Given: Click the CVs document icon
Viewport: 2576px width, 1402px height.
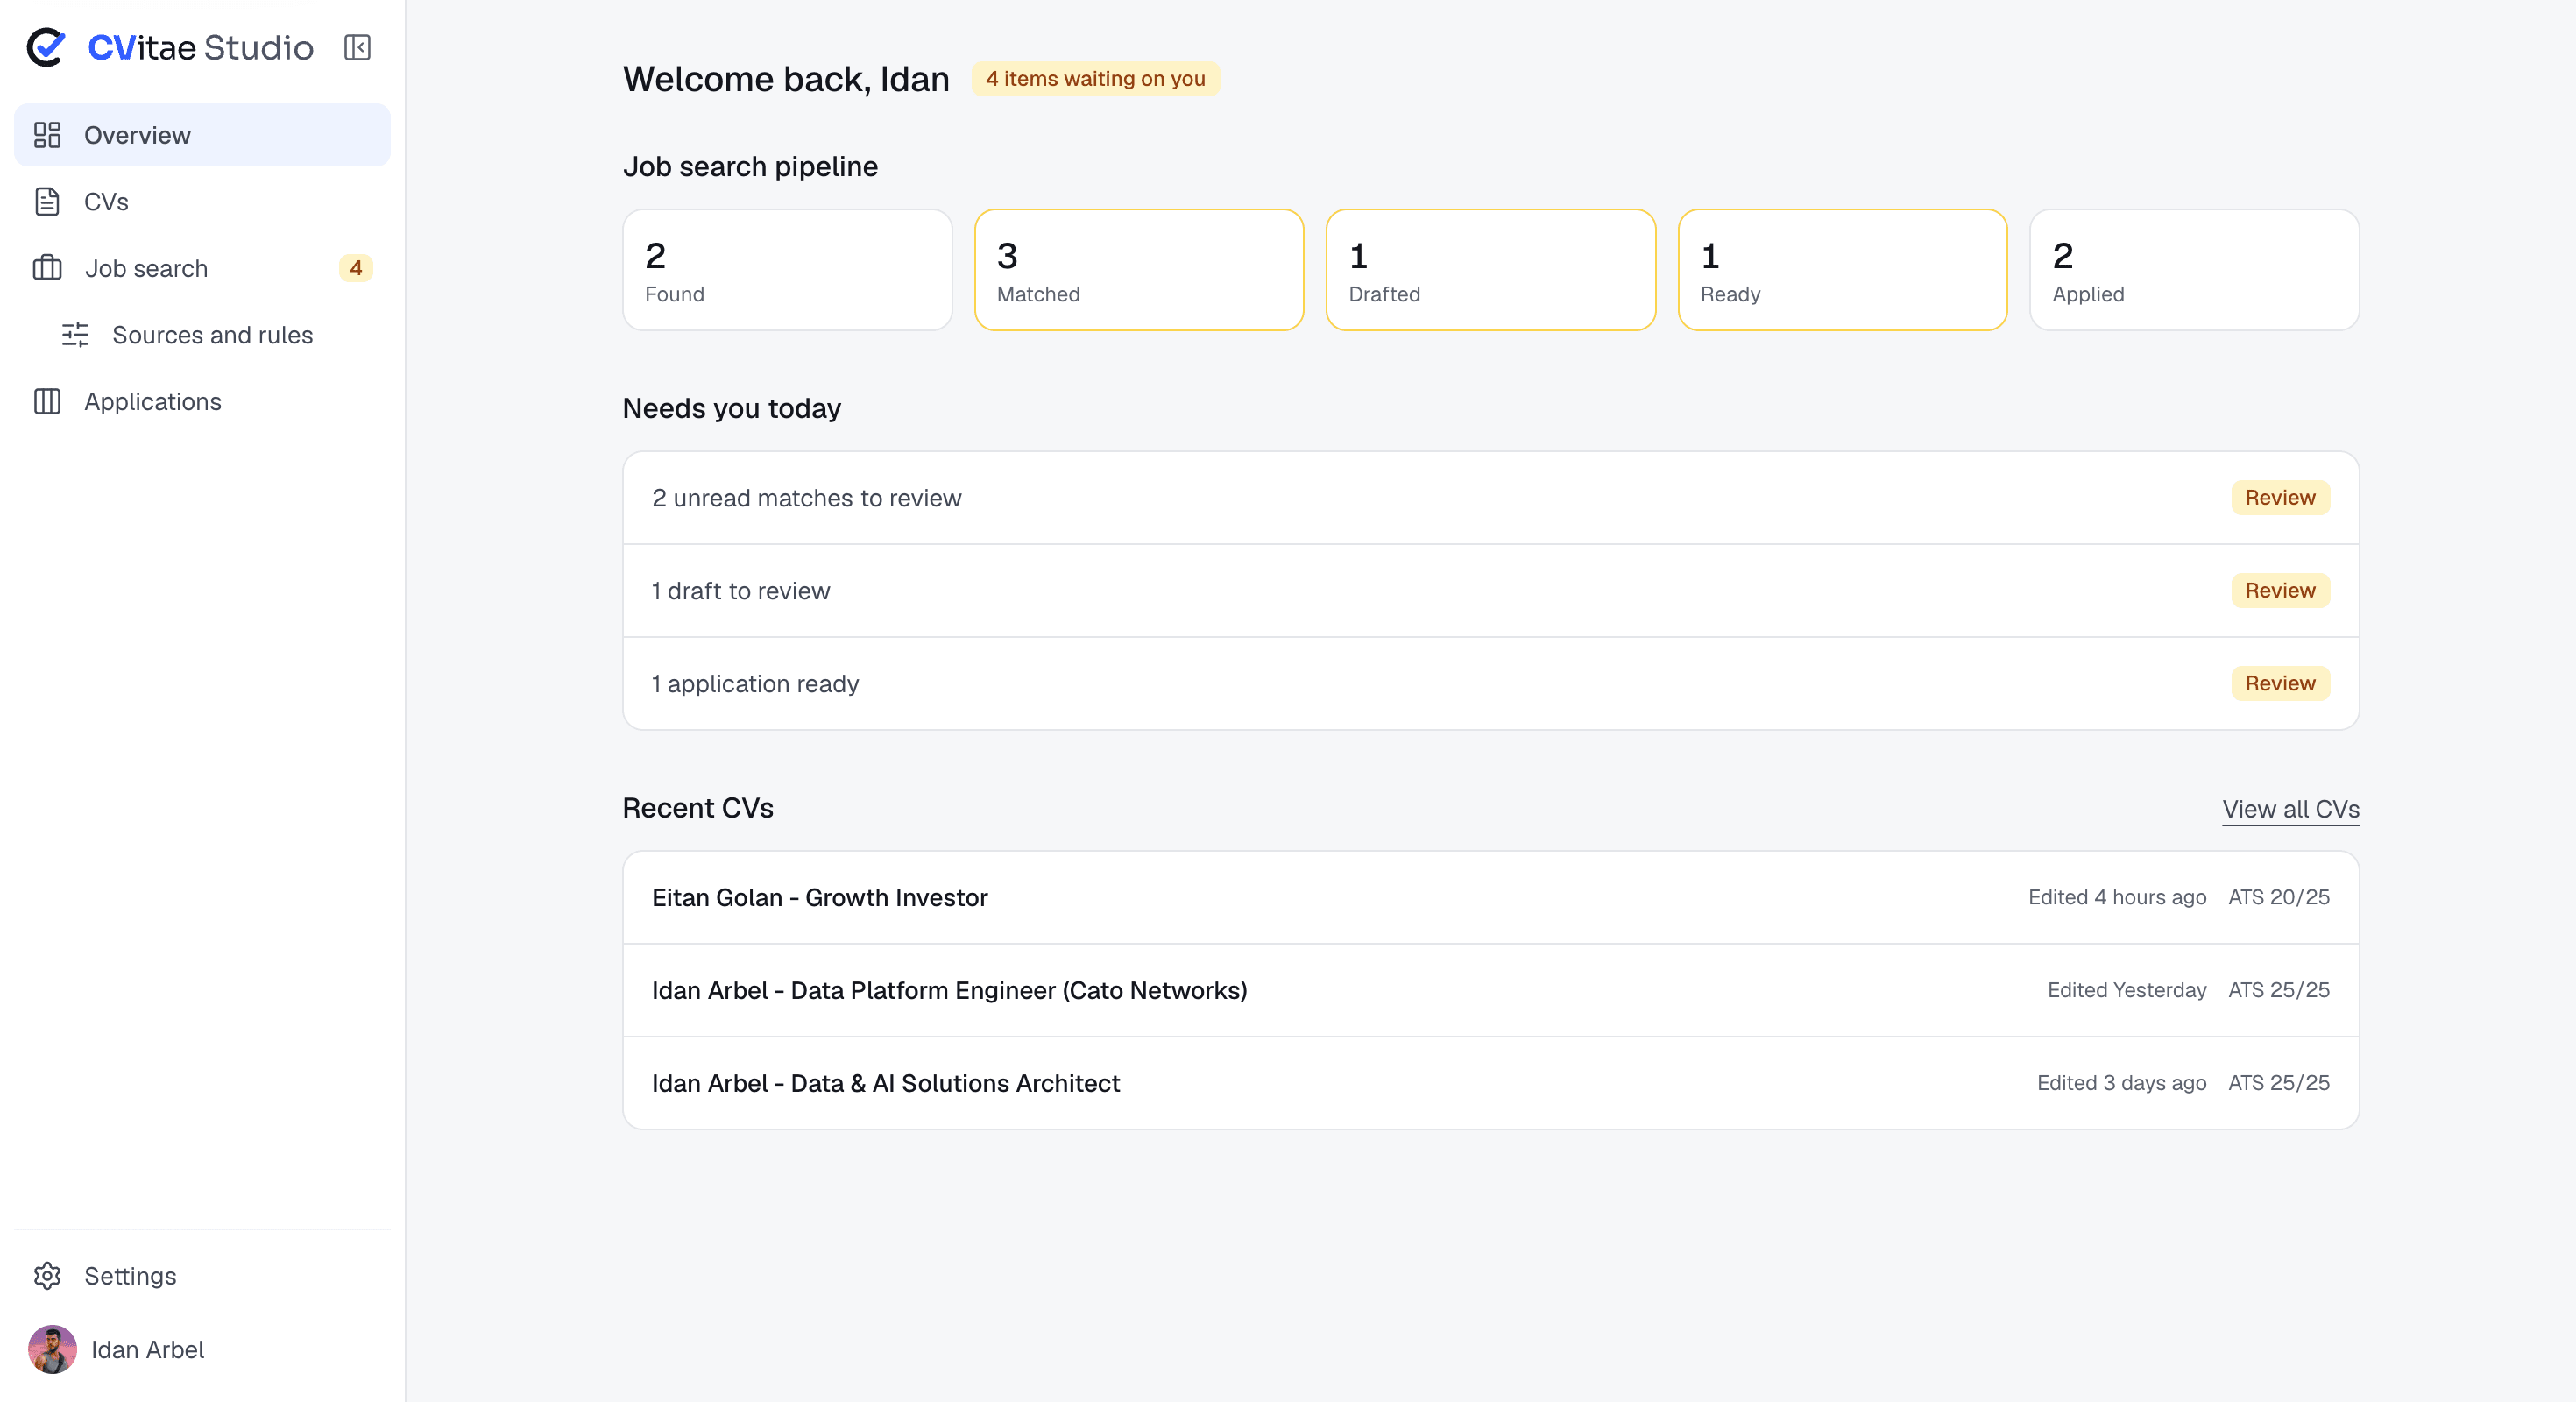Looking at the screenshot, I should coord(47,201).
